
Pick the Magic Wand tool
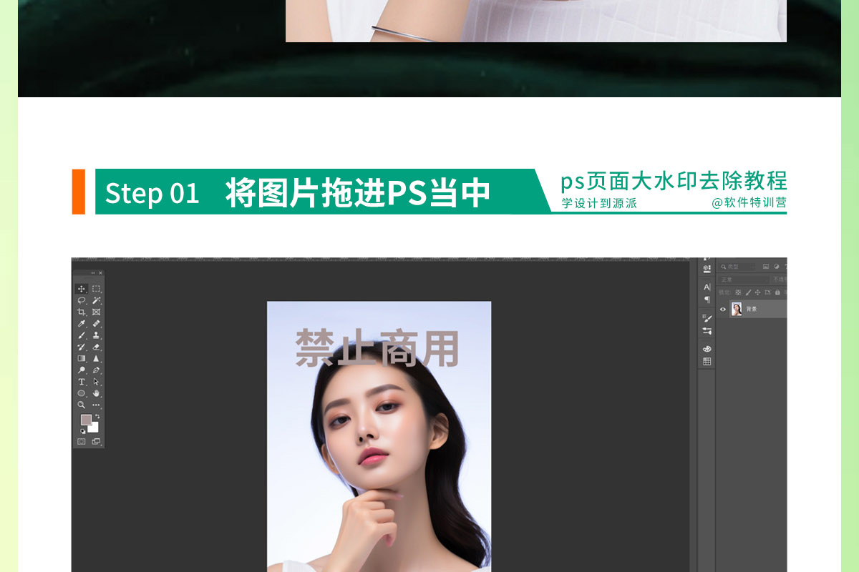[96, 300]
